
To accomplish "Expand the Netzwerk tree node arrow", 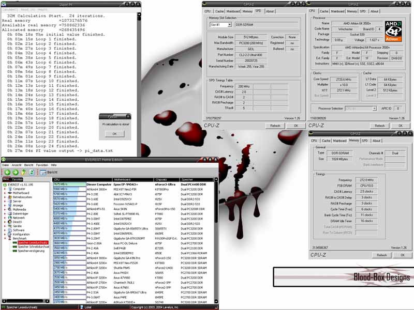I will pyautogui.click(x=5, y=218).
